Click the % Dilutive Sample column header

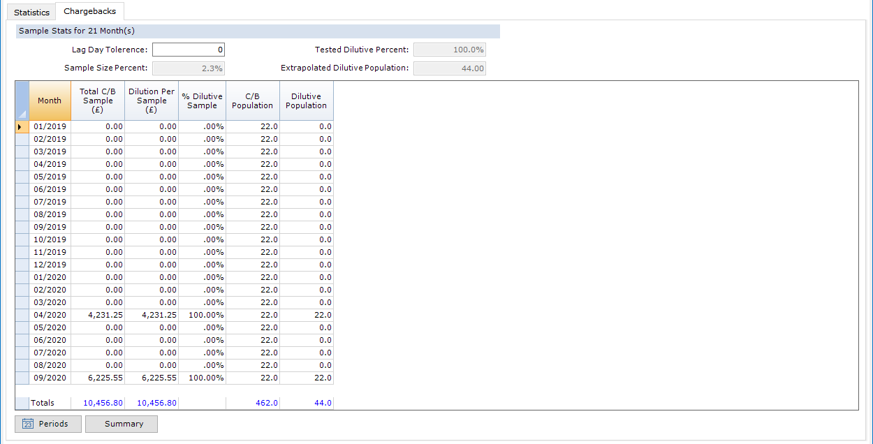[202, 101]
